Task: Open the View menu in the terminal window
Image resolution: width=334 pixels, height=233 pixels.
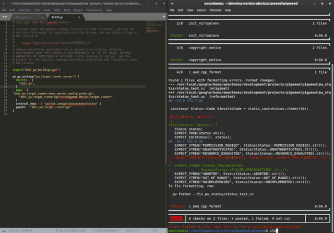Action: click(x=190, y=10)
